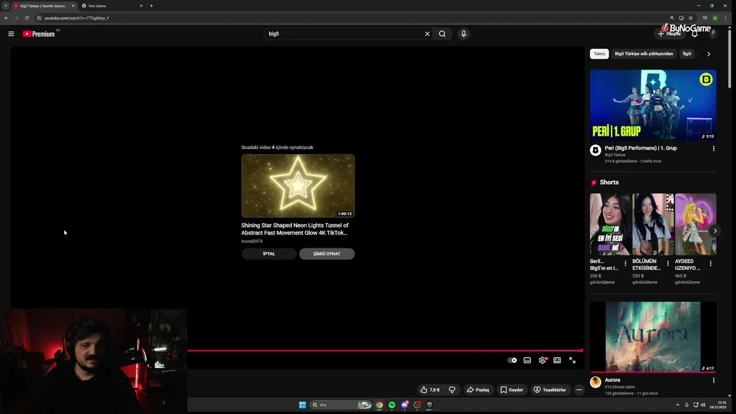This screenshot has height=414, width=736.
Task: Open Spotify from taskbar
Action: [392, 405]
